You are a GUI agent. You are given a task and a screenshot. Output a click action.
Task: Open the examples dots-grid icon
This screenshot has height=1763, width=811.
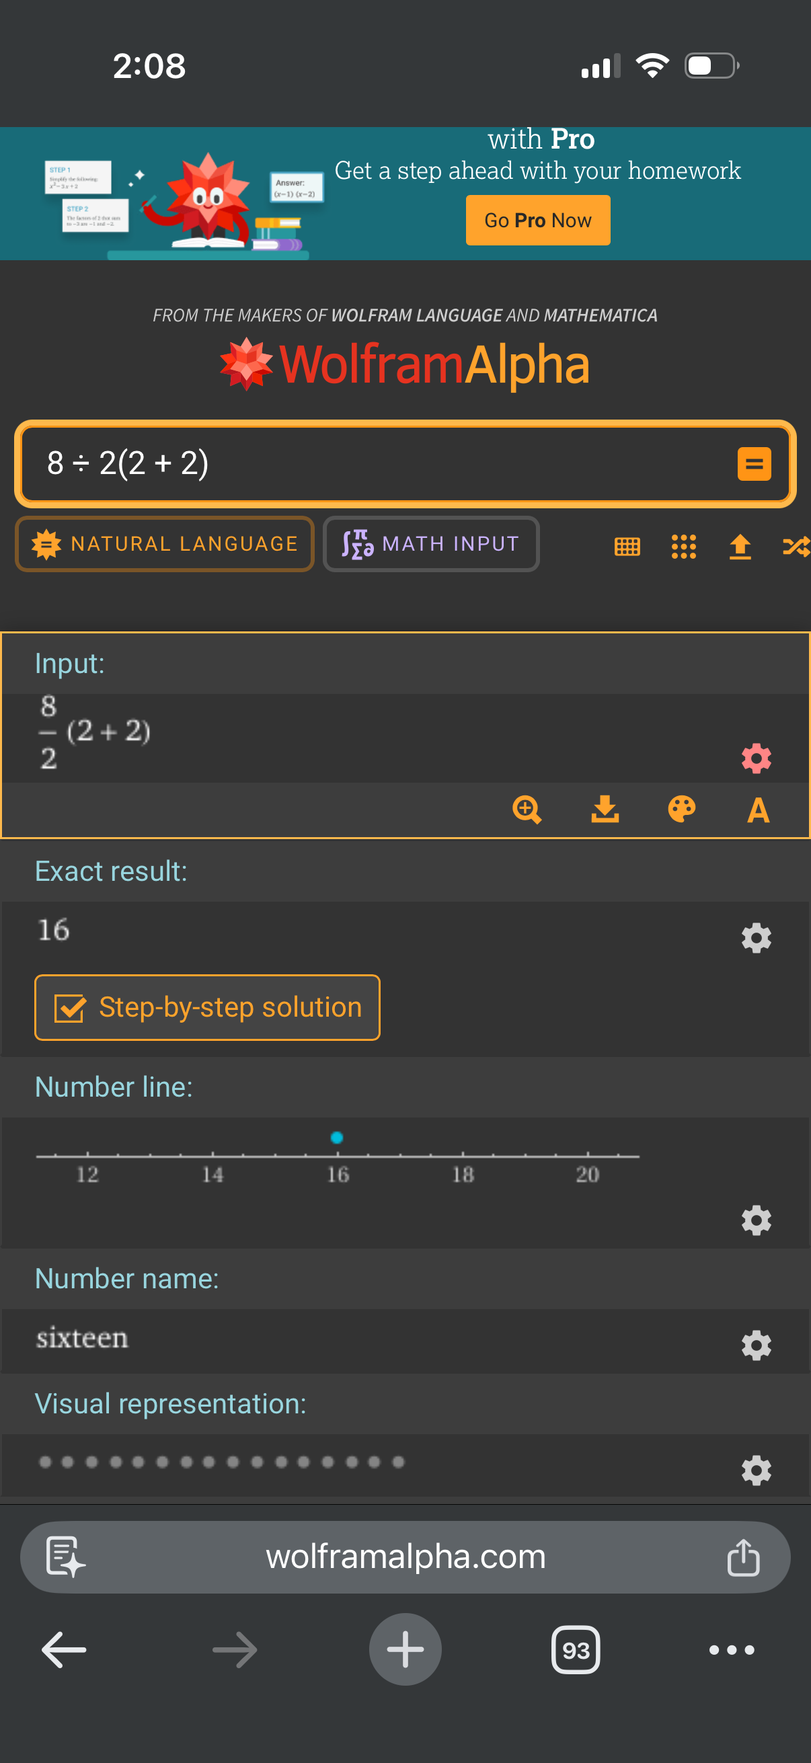683,546
